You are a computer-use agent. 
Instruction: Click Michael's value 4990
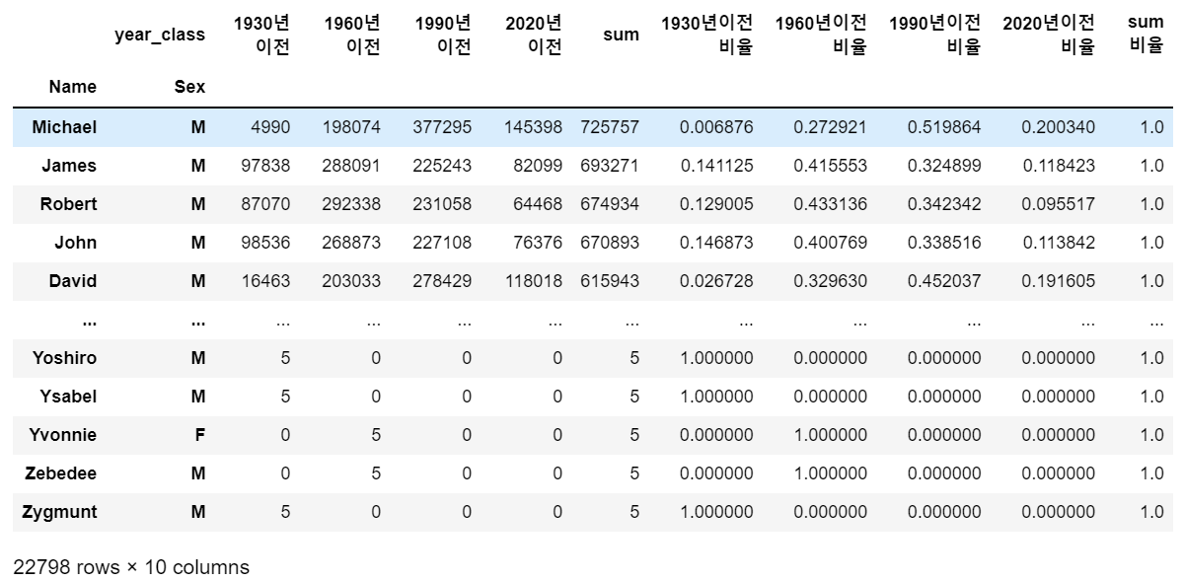[270, 127]
